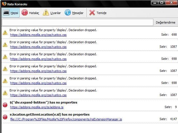Click the error icon for e.location.getItemLocation
Viewport: 178px width, 133px height.
click(x=5, y=117)
